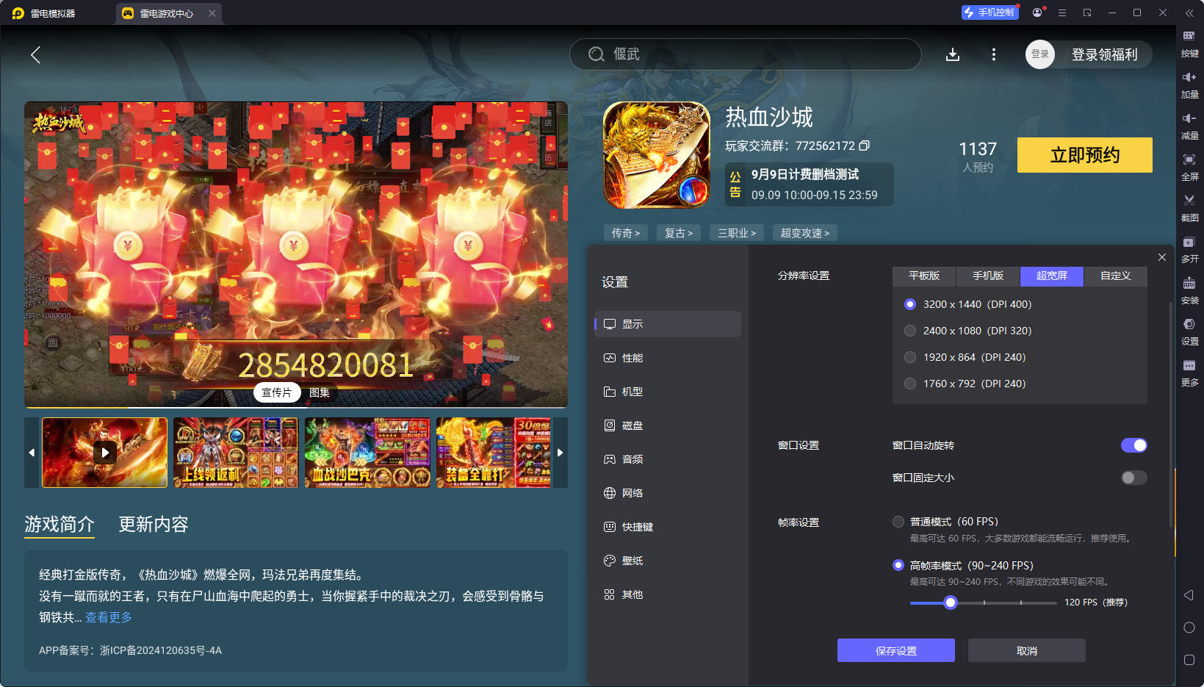Toggle 窗口固定大小 switch

click(1134, 478)
